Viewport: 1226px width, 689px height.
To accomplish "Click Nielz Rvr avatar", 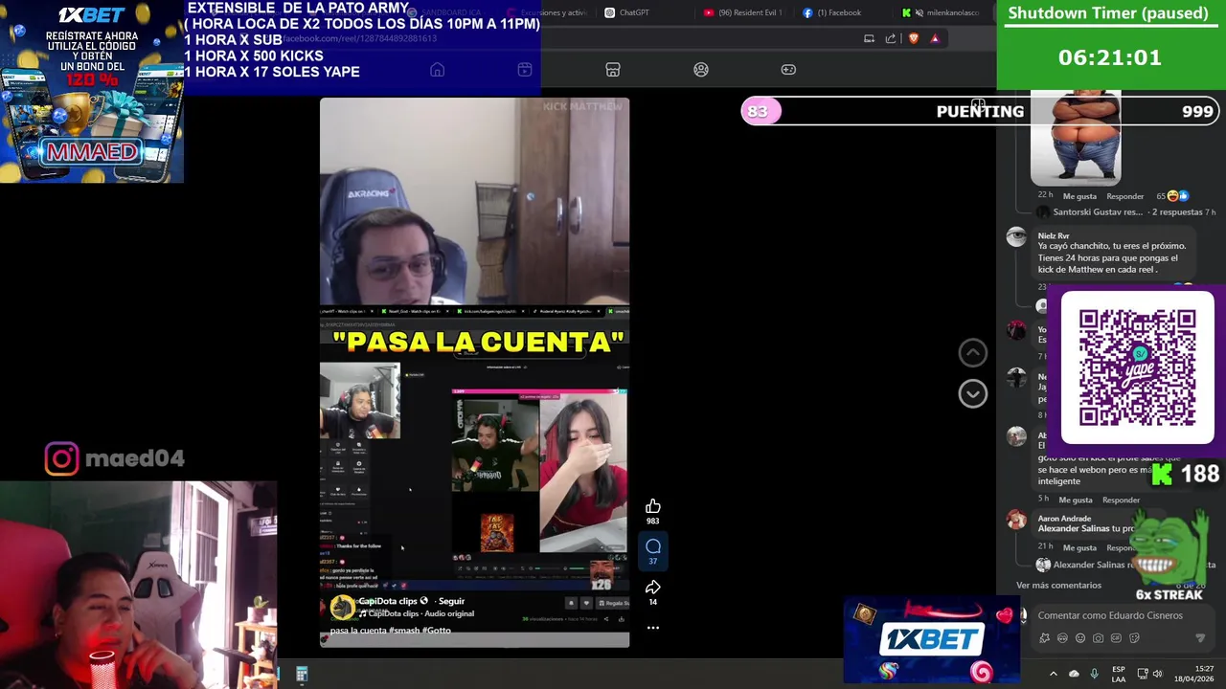I will pyautogui.click(x=1016, y=237).
